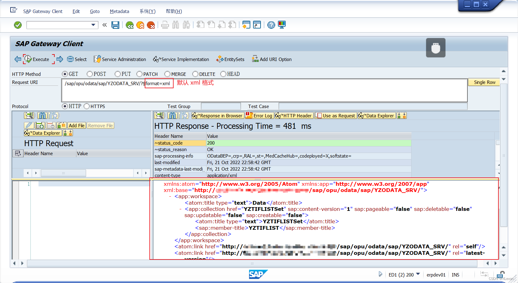Open the 系统(Y) menu
The width and height of the screenshot is (518, 283).
point(148,11)
